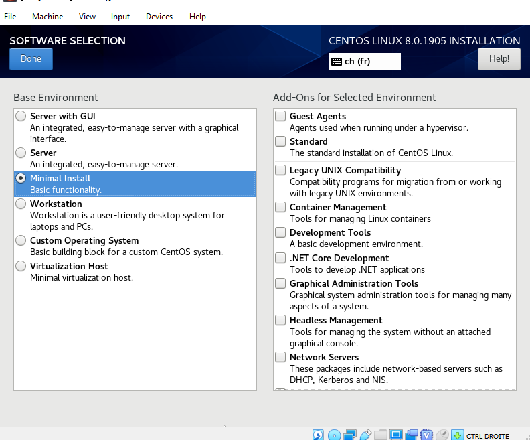
Task: Click the VirtualBox hard disk activity icon
Action: click(319, 435)
